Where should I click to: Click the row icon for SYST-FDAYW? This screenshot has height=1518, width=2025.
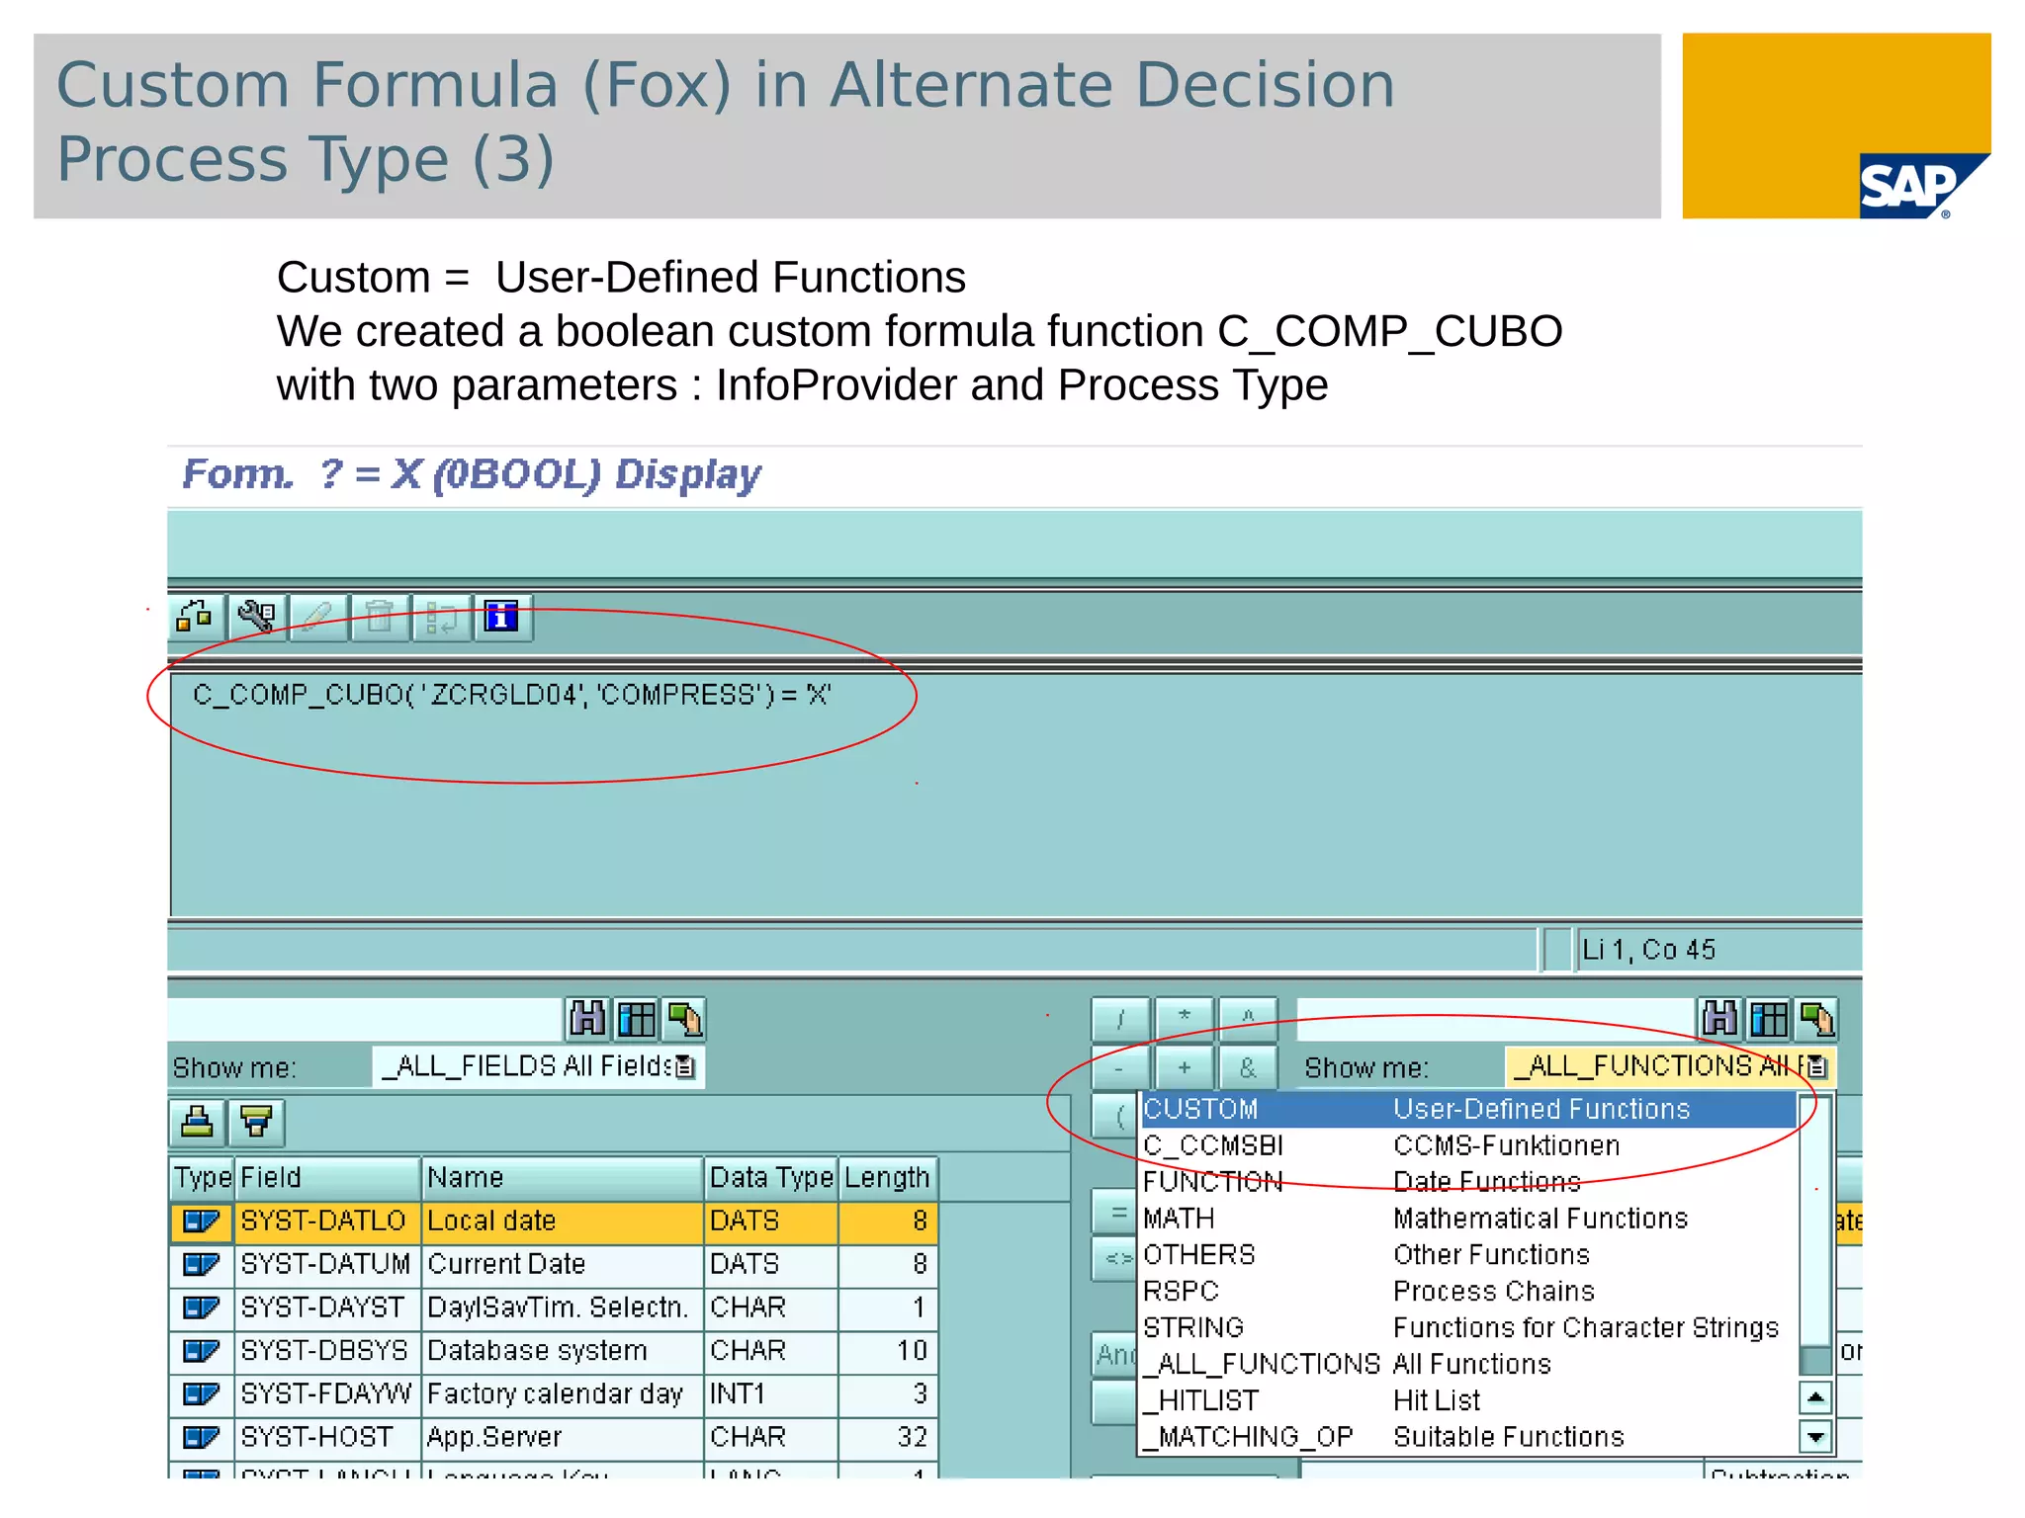click(x=202, y=1394)
